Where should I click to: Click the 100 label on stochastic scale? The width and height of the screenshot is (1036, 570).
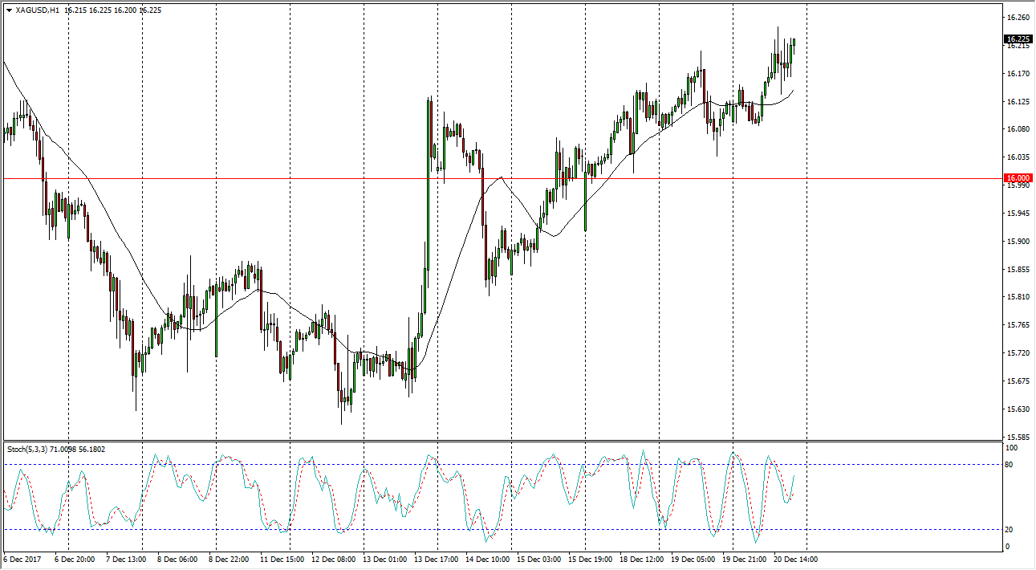pyautogui.click(x=1011, y=448)
